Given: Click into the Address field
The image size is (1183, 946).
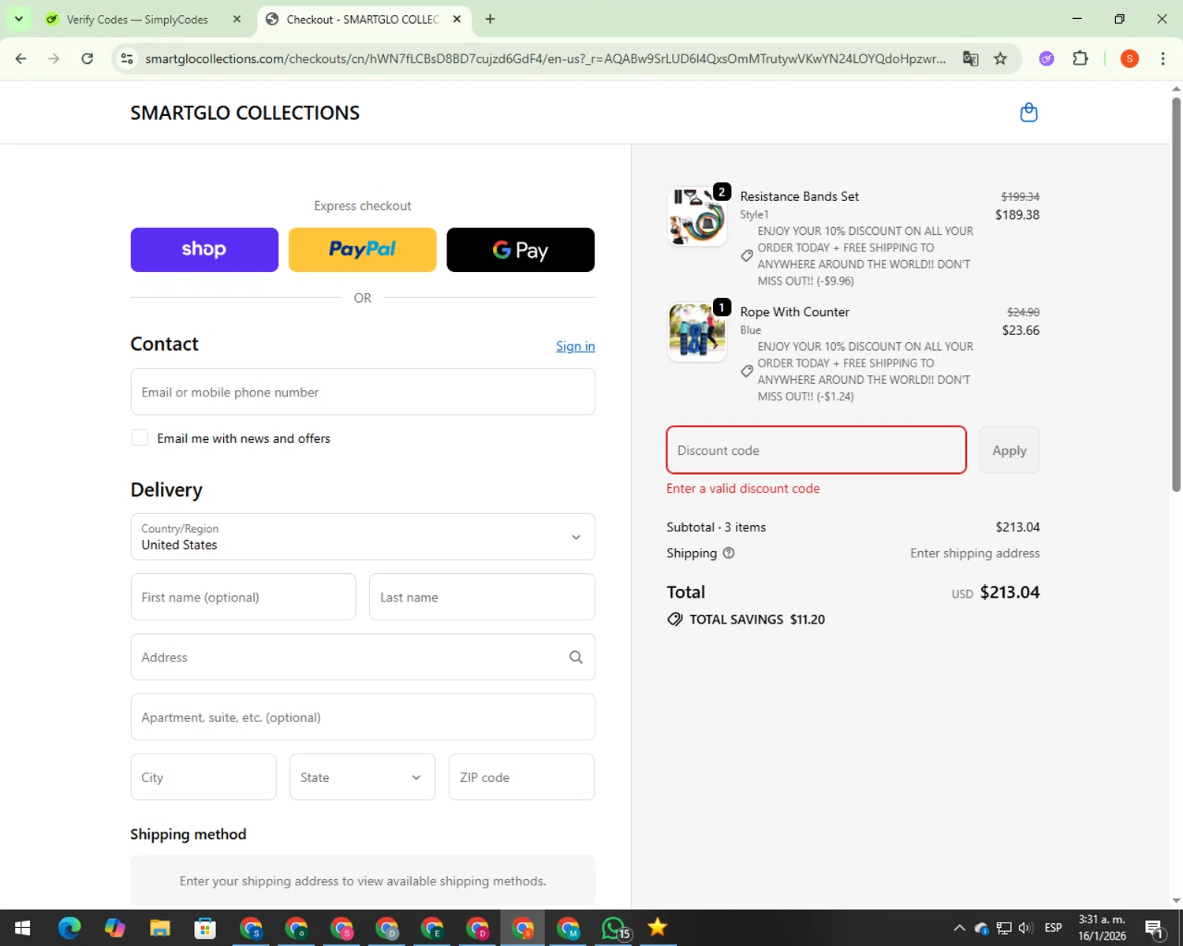Looking at the screenshot, I should (x=363, y=657).
